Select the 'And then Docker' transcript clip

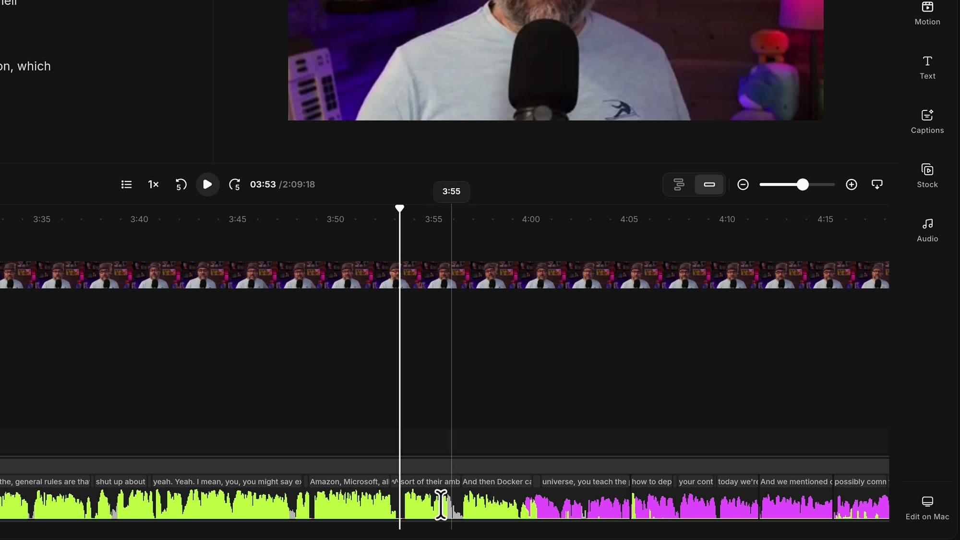(497, 481)
